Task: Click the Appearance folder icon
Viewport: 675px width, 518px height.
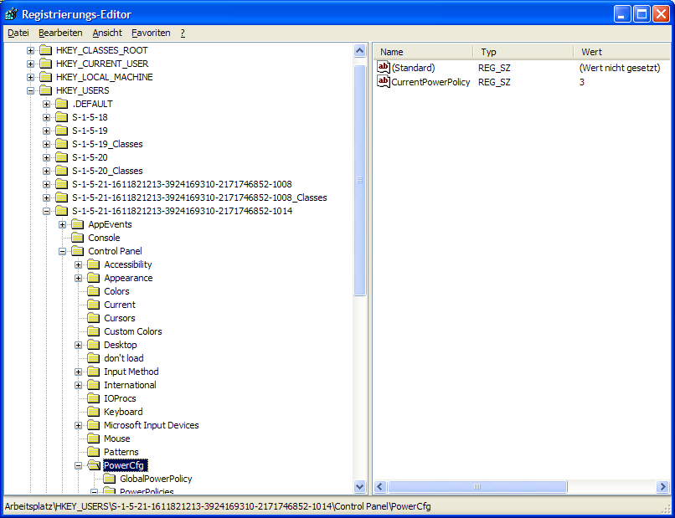Action: [94, 278]
